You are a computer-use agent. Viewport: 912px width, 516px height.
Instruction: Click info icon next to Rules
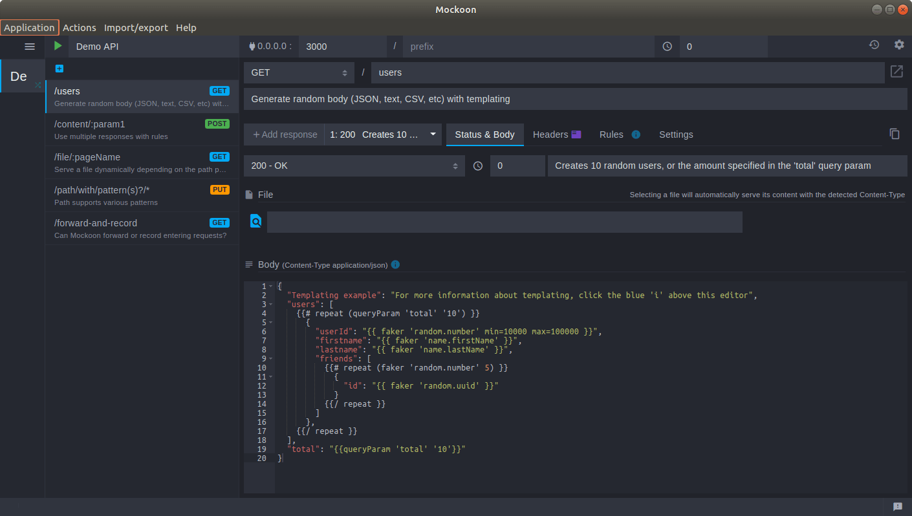point(636,134)
